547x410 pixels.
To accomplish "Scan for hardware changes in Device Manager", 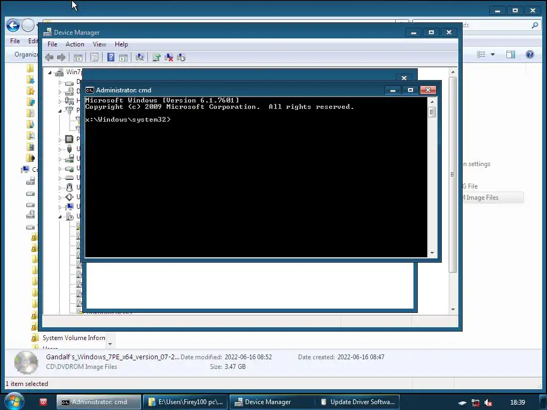I will [140, 58].
